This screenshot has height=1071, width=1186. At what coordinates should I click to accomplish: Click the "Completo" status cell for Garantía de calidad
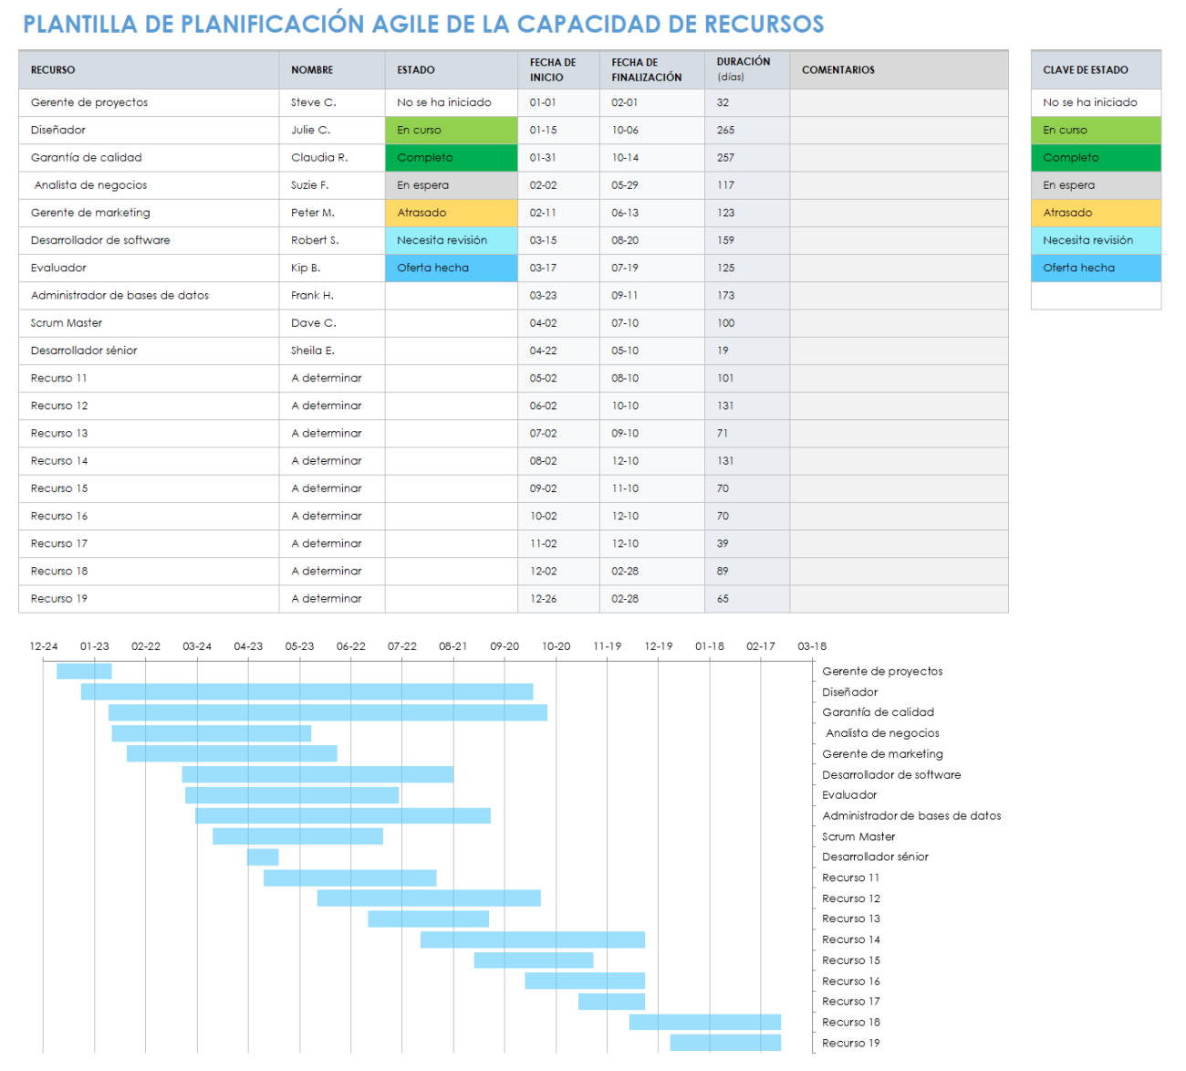(450, 157)
